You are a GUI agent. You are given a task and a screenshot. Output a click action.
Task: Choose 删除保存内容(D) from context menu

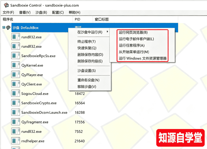tap(90, 55)
